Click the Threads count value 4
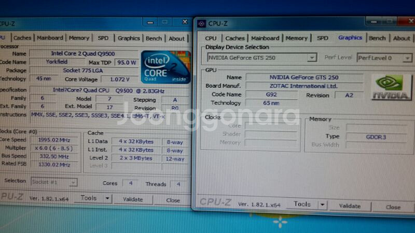415x233 pixels. 178,184
